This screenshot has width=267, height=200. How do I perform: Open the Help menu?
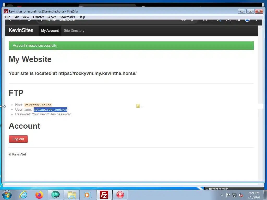[x=82, y=17]
